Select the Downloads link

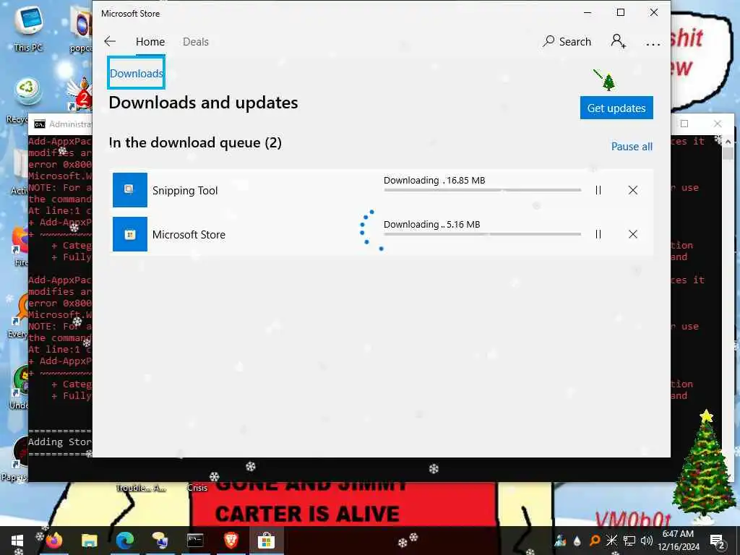pos(137,73)
